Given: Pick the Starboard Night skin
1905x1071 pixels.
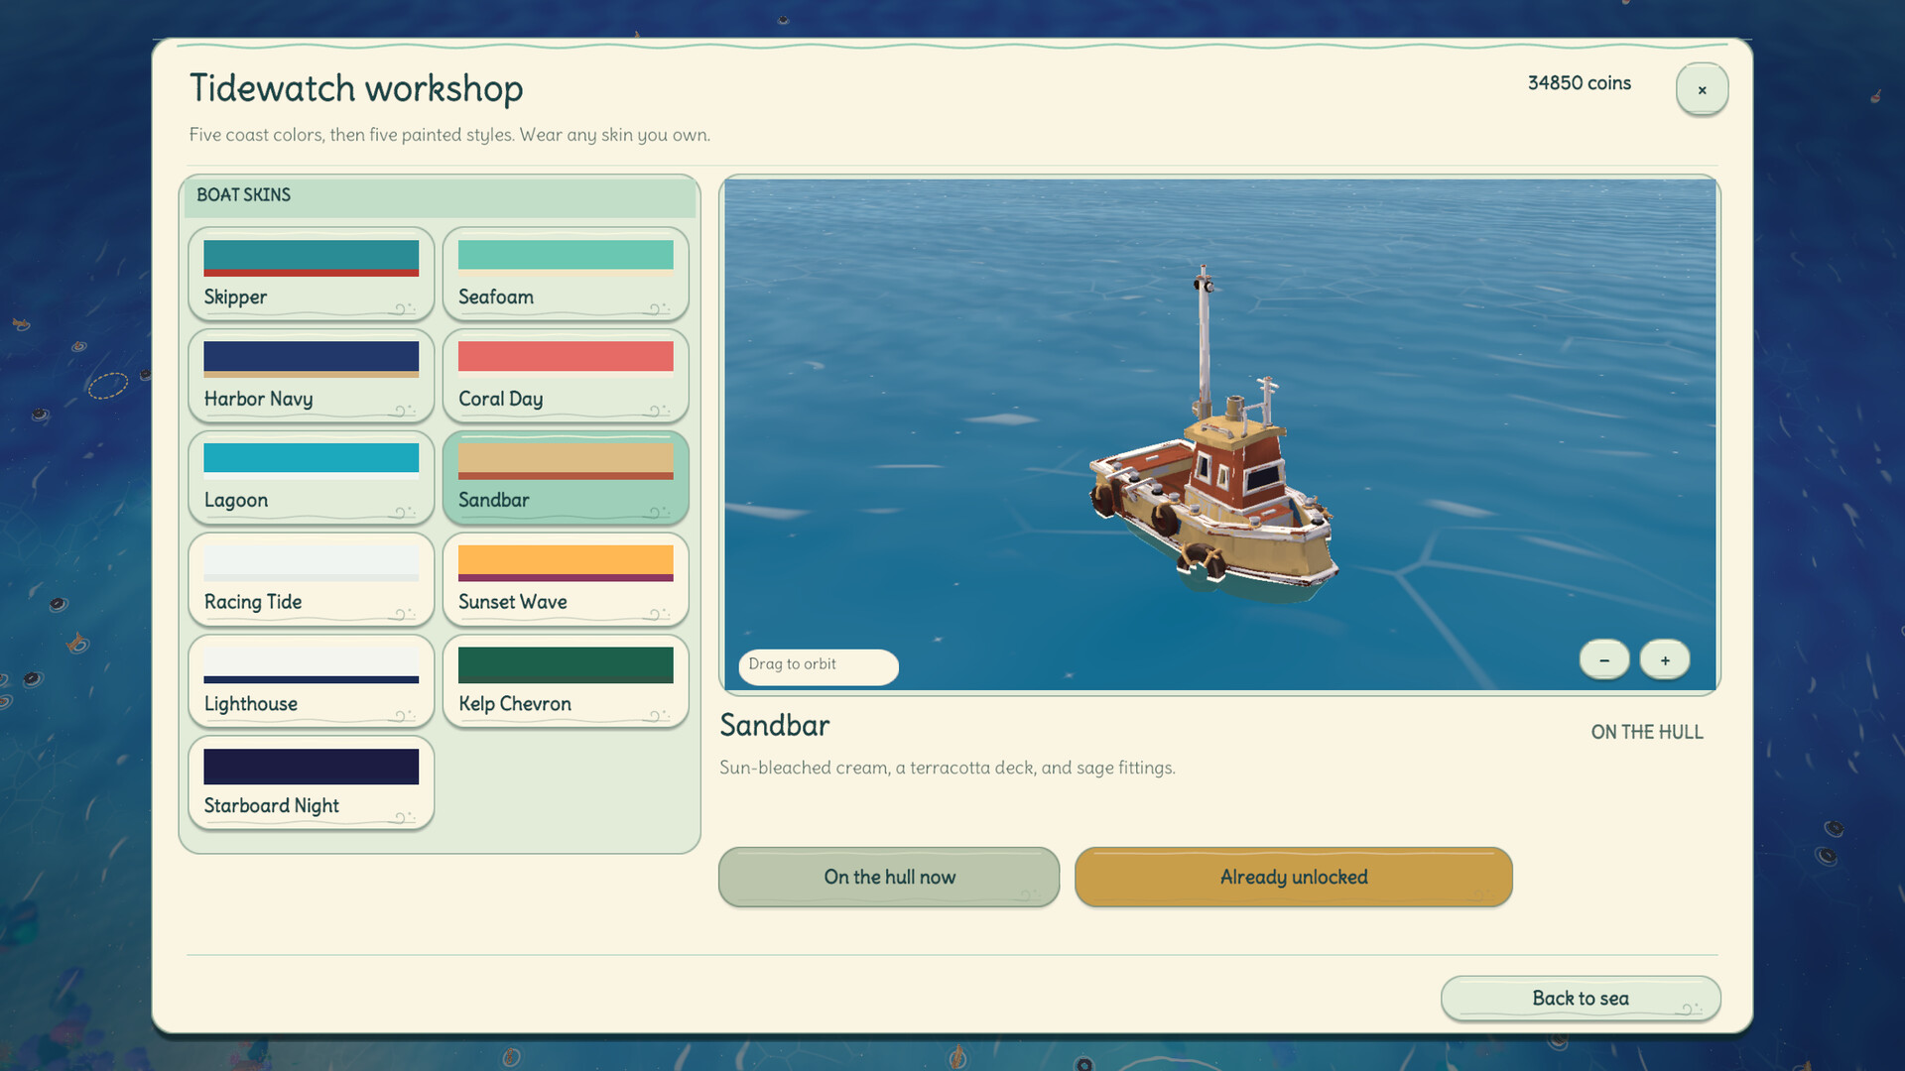Looking at the screenshot, I should (x=311, y=783).
